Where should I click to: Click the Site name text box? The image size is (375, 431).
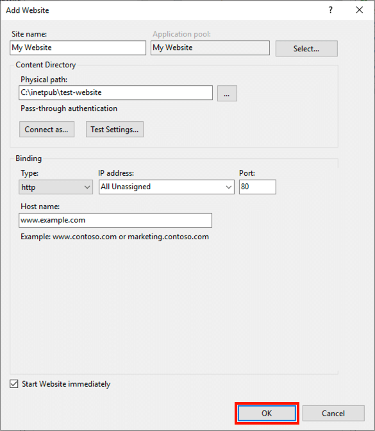click(x=78, y=48)
